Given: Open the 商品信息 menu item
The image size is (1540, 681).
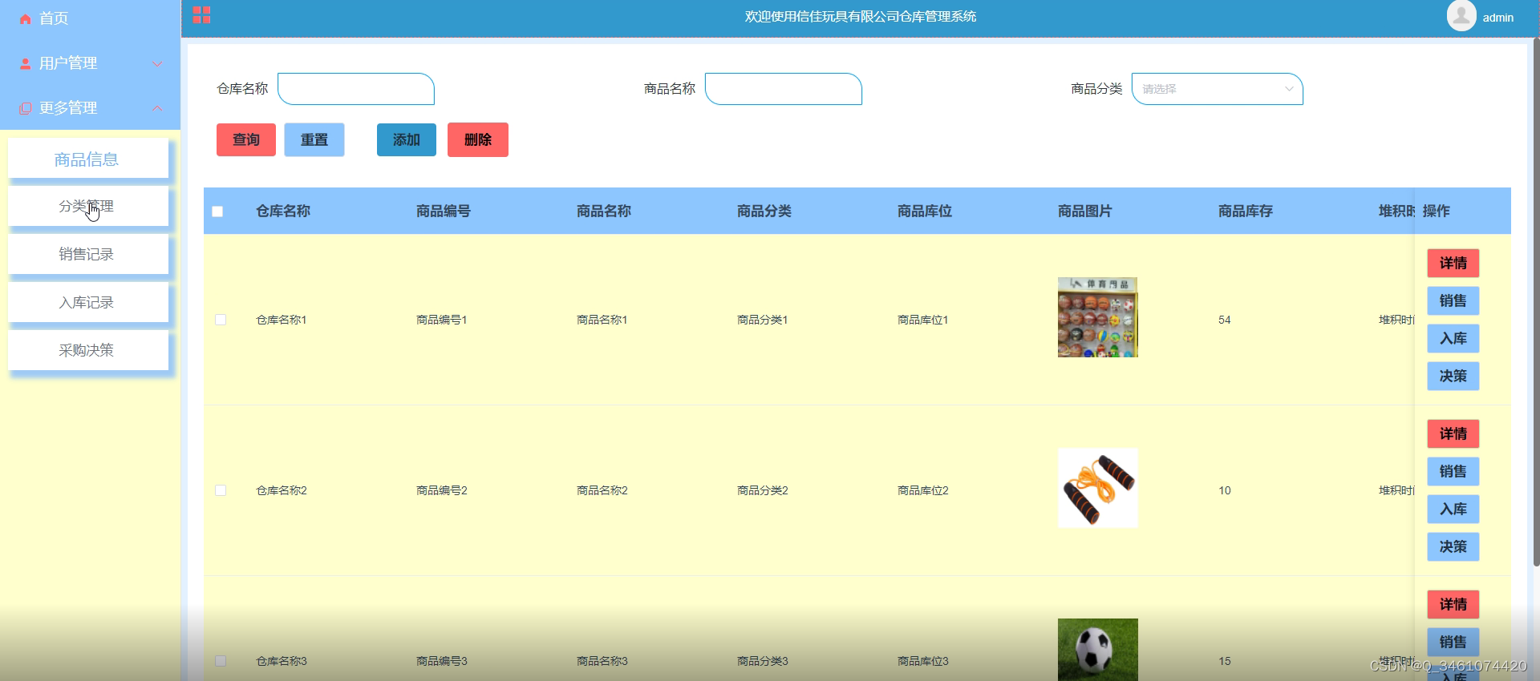Looking at the screenshot, I should [x=88, y=159].
